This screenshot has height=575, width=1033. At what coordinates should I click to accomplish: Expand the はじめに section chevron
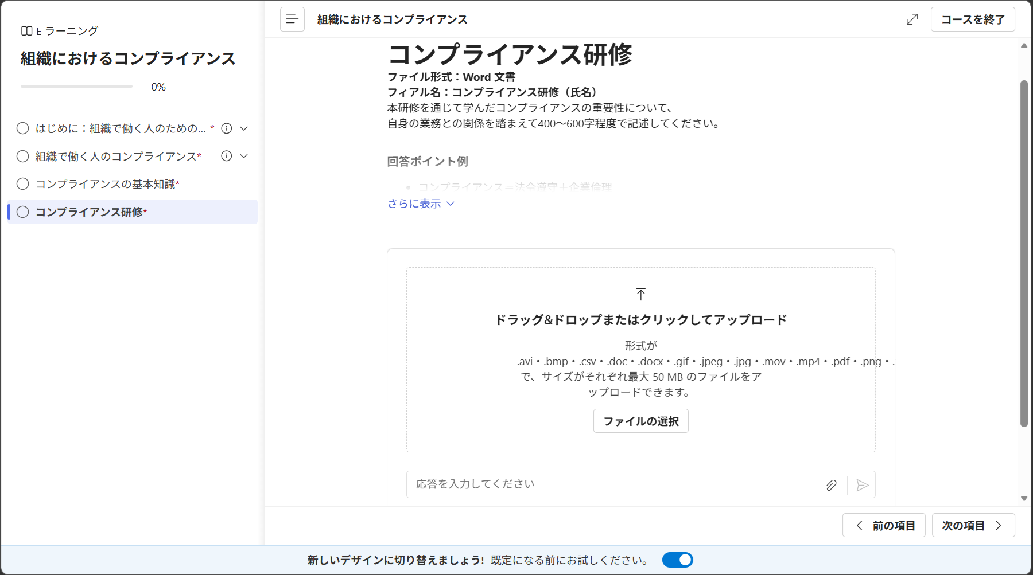[x=244, y=128]
